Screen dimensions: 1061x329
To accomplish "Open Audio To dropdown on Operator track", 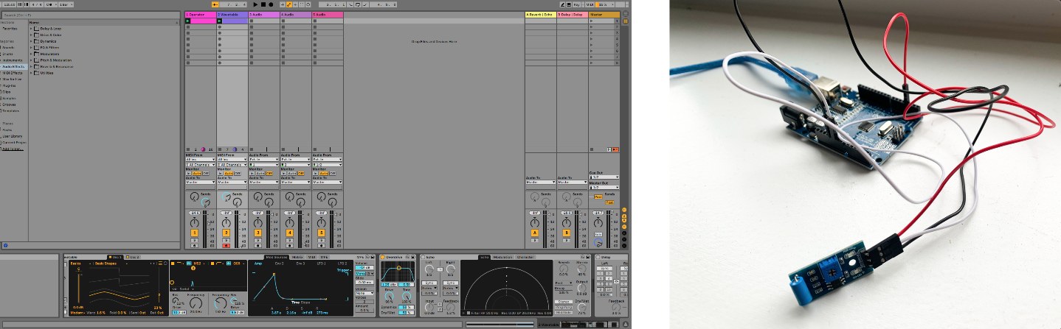I will [200, 182].
